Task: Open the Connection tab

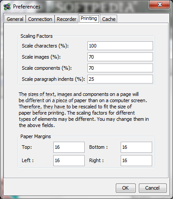Action: tap(40, 19)
